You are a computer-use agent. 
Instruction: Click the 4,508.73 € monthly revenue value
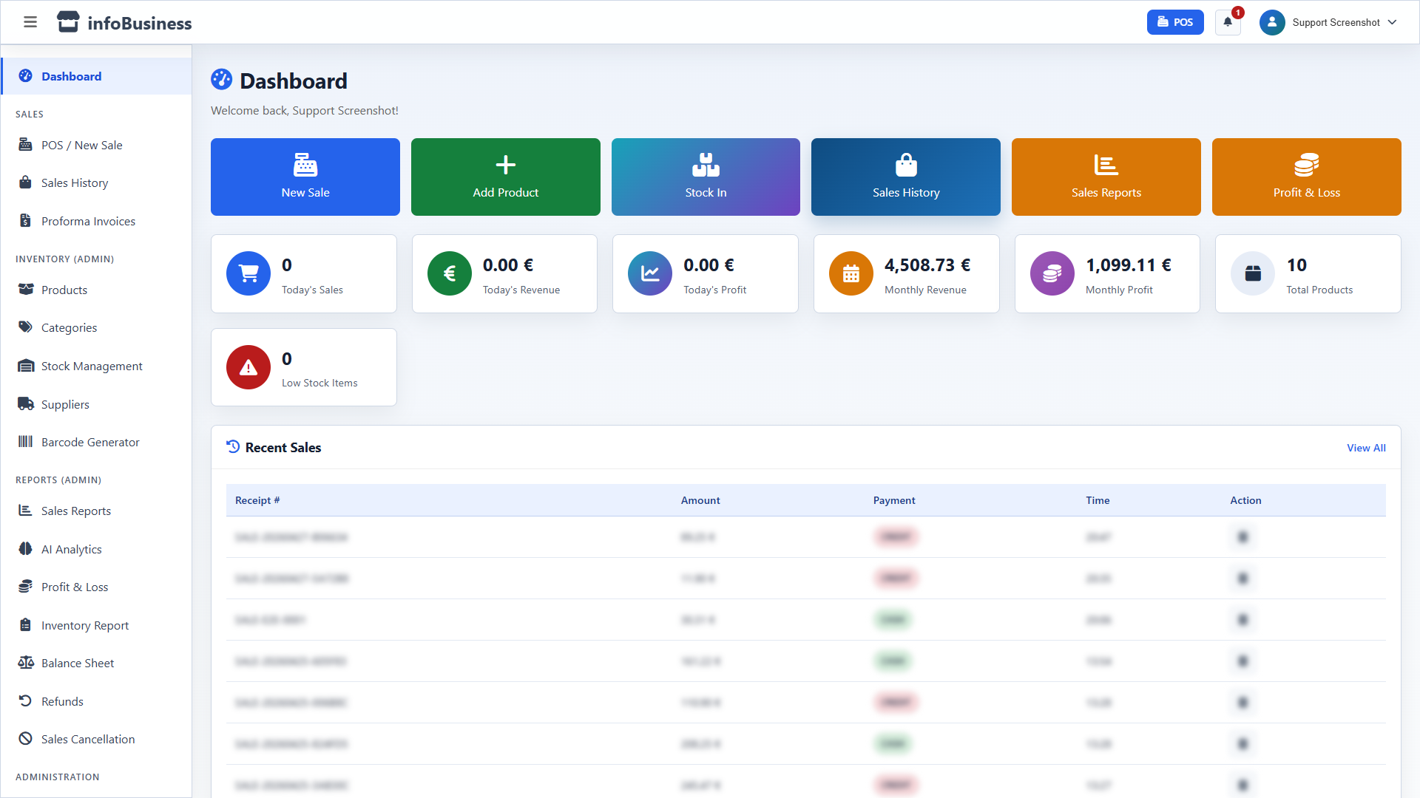(927, 265)
